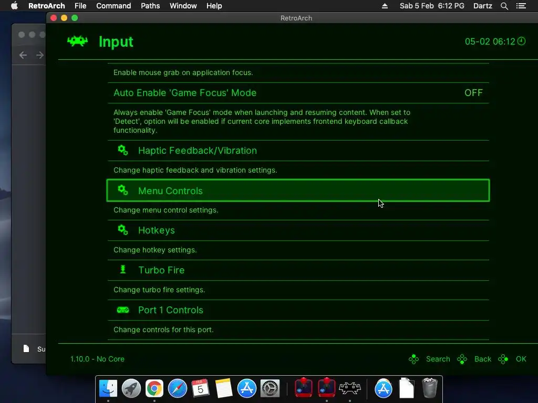Click 'Enable mouse grab on application focus.' text
538x403 pixels.
pyautogui.click(x=183, y=72)
